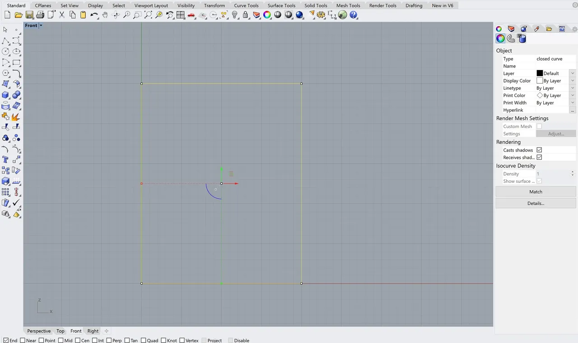Screen dimensions: 578x343
Task: Click the Details... button
Action: 536,203
